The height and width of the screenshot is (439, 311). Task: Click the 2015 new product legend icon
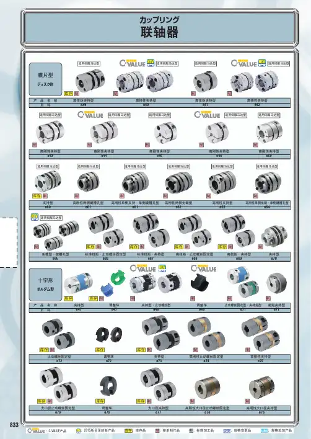pos(79,430)
